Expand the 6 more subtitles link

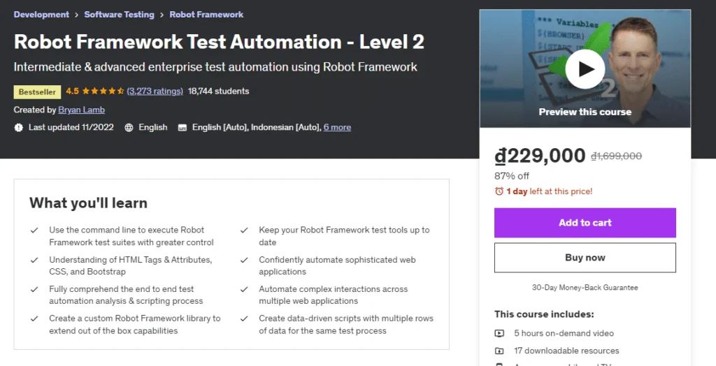pyautogui.click(x=337, y=127)
